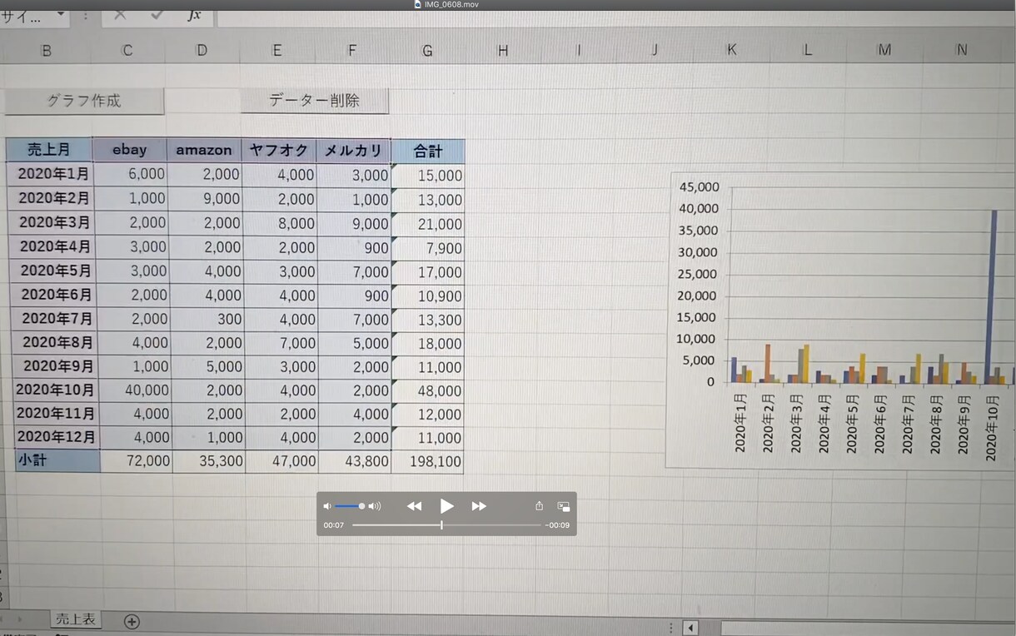
Task: Adjust the player volume slider
Action: 350,506
